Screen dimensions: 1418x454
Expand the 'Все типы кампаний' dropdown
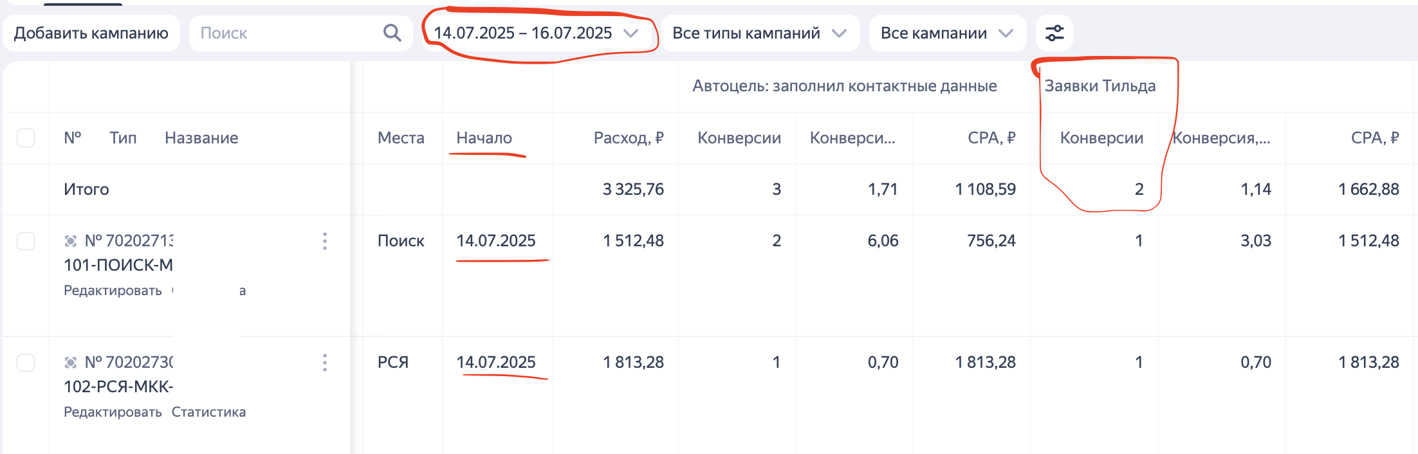point(759,33)
